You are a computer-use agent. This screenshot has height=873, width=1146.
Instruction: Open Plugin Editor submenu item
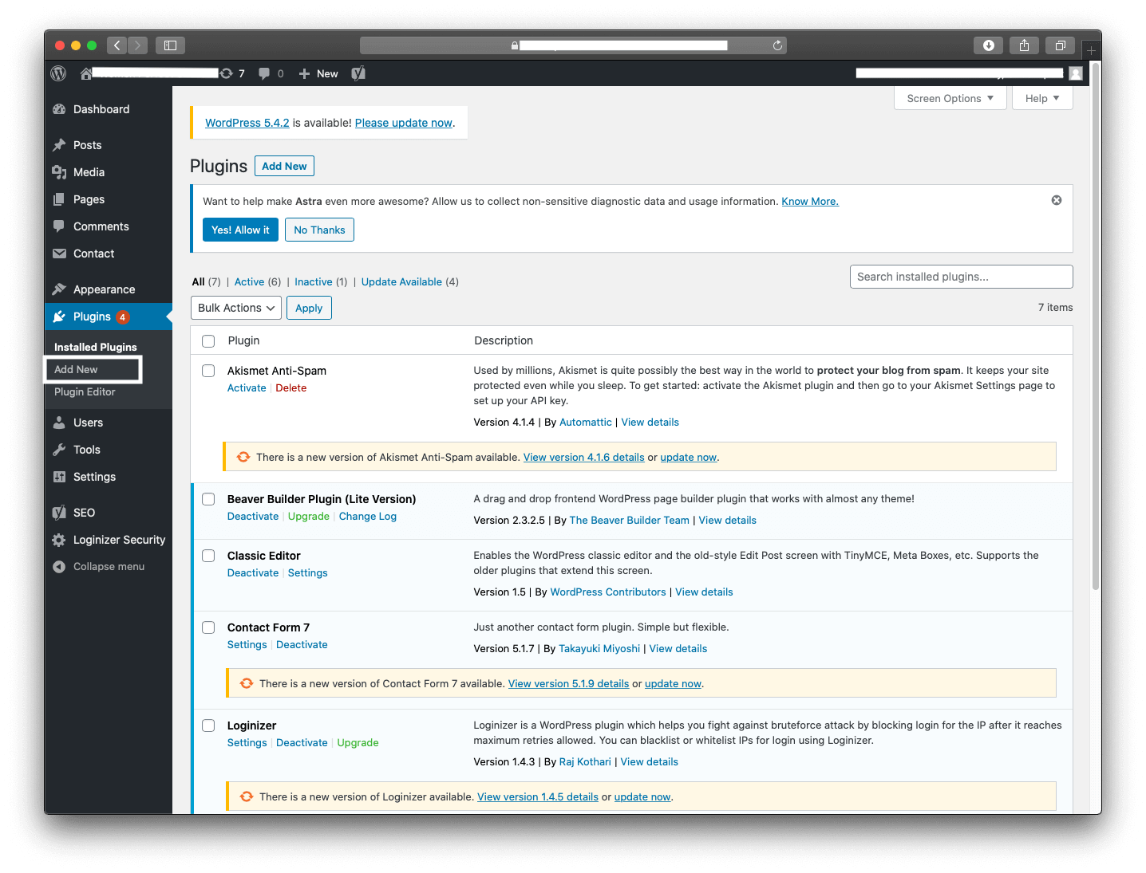point(85,392)
